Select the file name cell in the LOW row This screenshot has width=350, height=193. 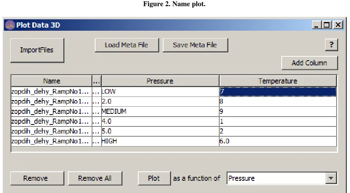tap(52, 91)
